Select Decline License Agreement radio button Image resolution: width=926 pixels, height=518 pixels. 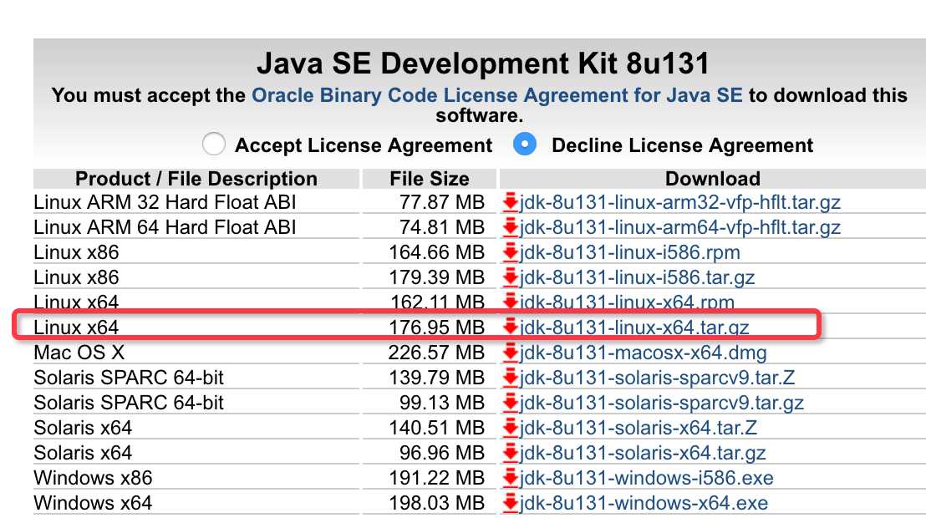[525, 144]
